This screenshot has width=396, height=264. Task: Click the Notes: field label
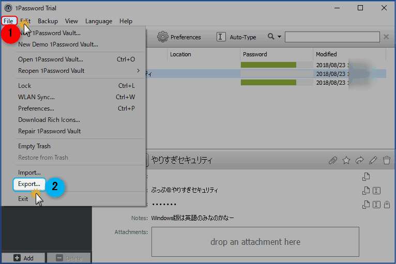click(x=140, y=218)
